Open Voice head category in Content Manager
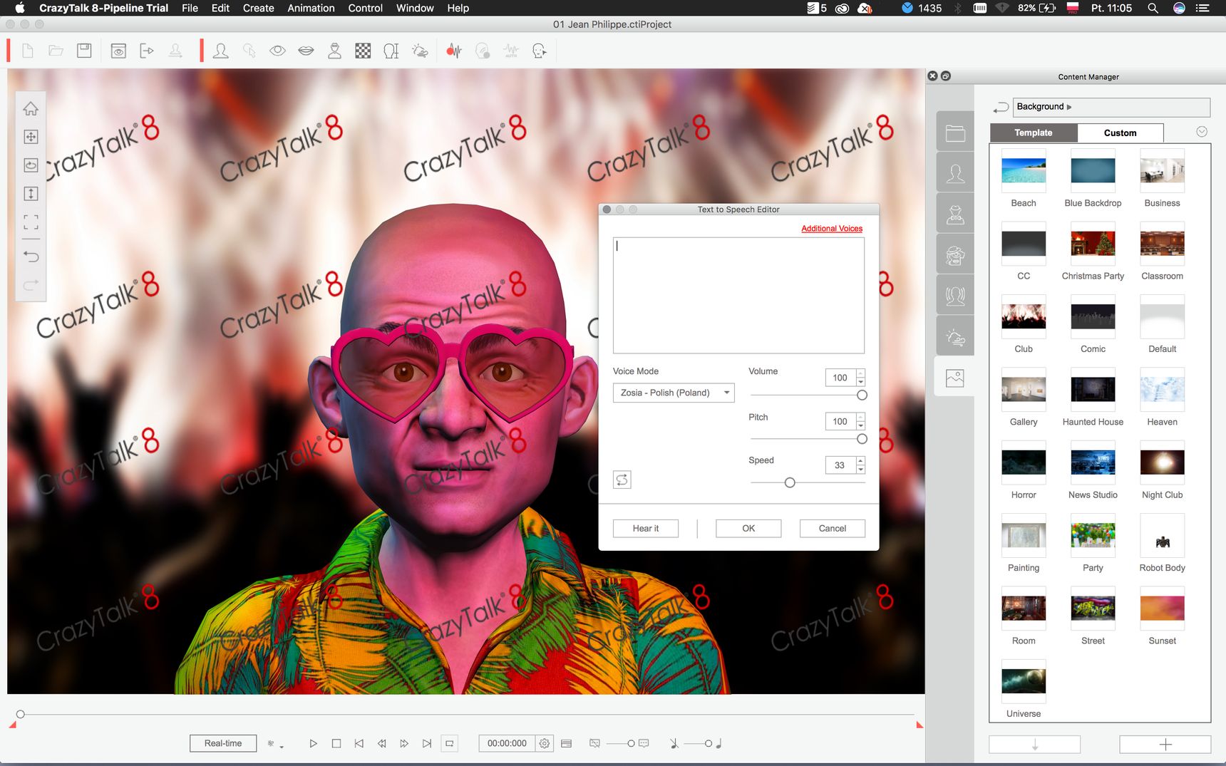The height and width of the screenshot is (766, 1226). (x=955, y=296)
